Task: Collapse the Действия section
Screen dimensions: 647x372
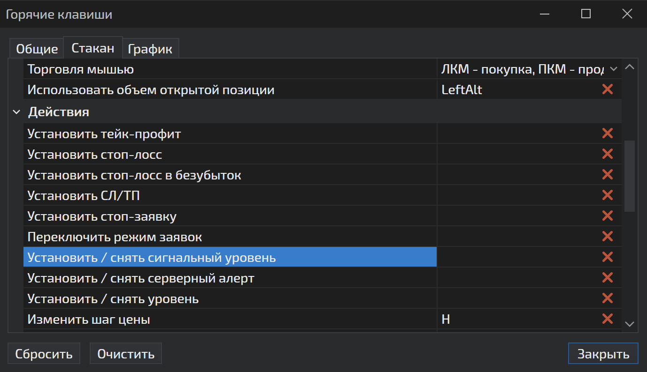Action: 17,112
